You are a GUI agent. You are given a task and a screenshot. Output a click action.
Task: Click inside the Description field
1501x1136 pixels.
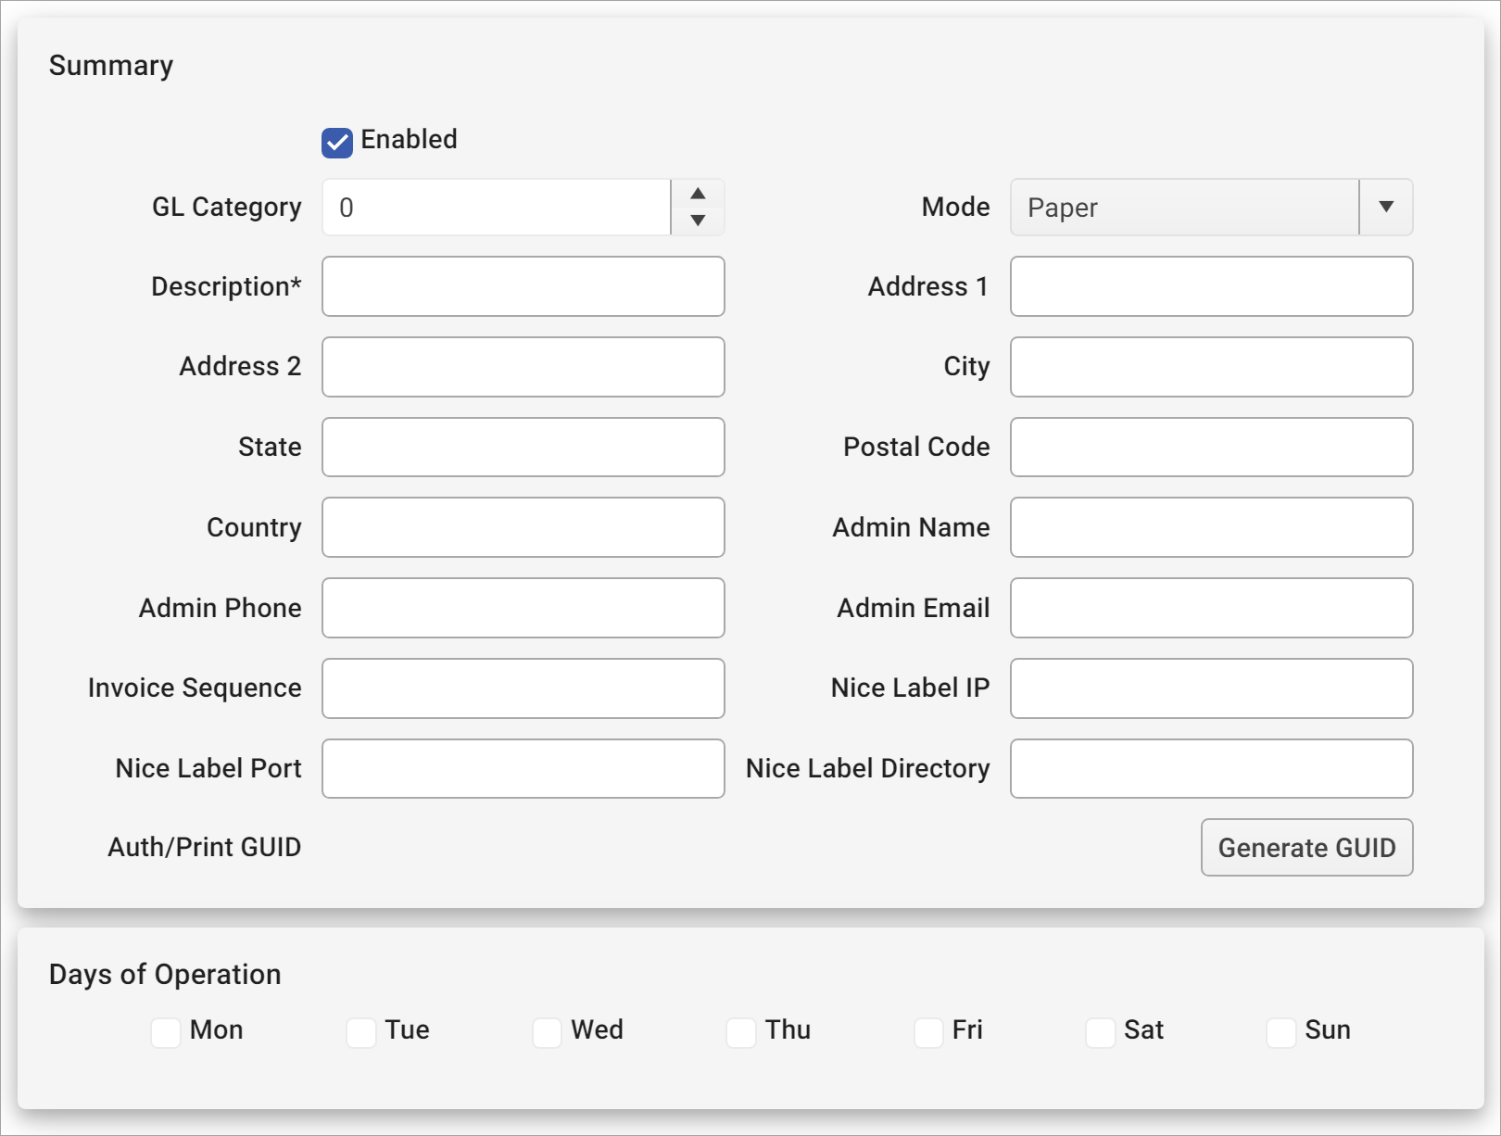coord(523,286)
